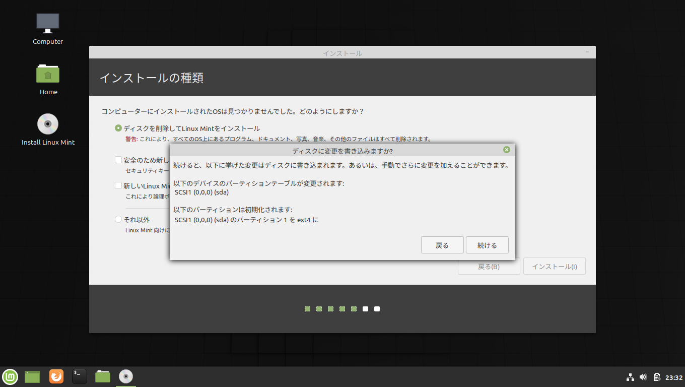
Task: Click the インストール(I) button
Action: click(555, 267)
